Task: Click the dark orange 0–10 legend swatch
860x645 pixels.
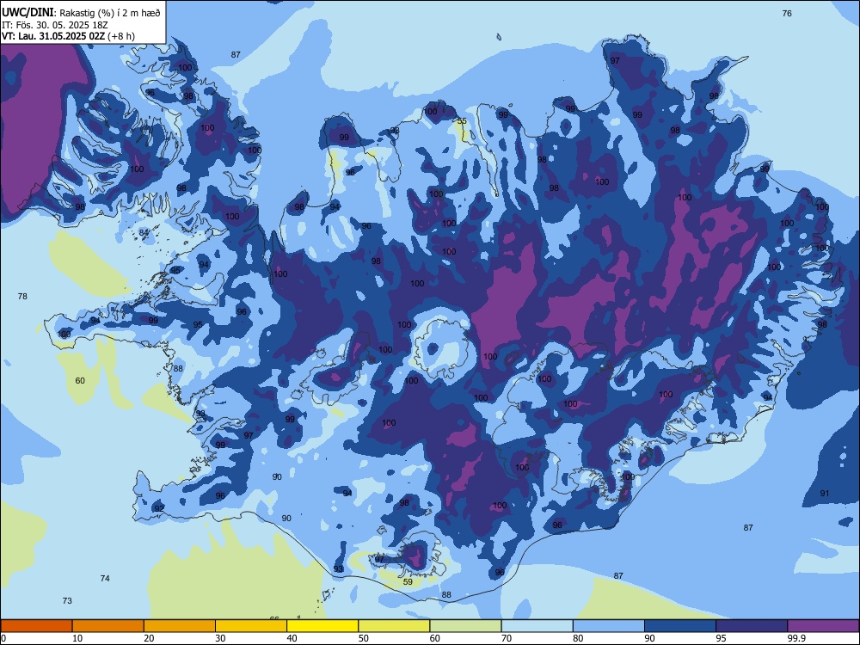Action: (36, 626)
